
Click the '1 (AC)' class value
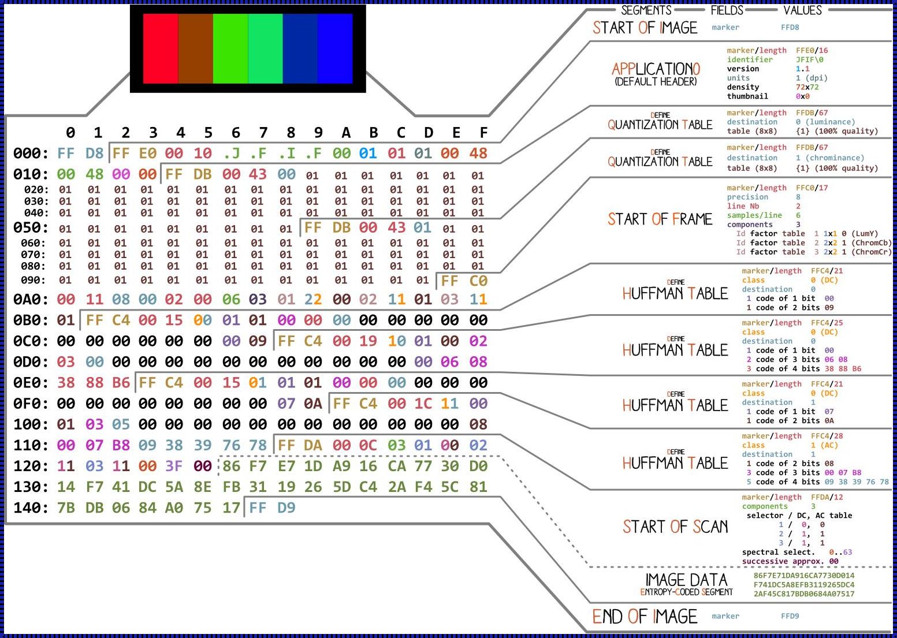click(825, 445)
